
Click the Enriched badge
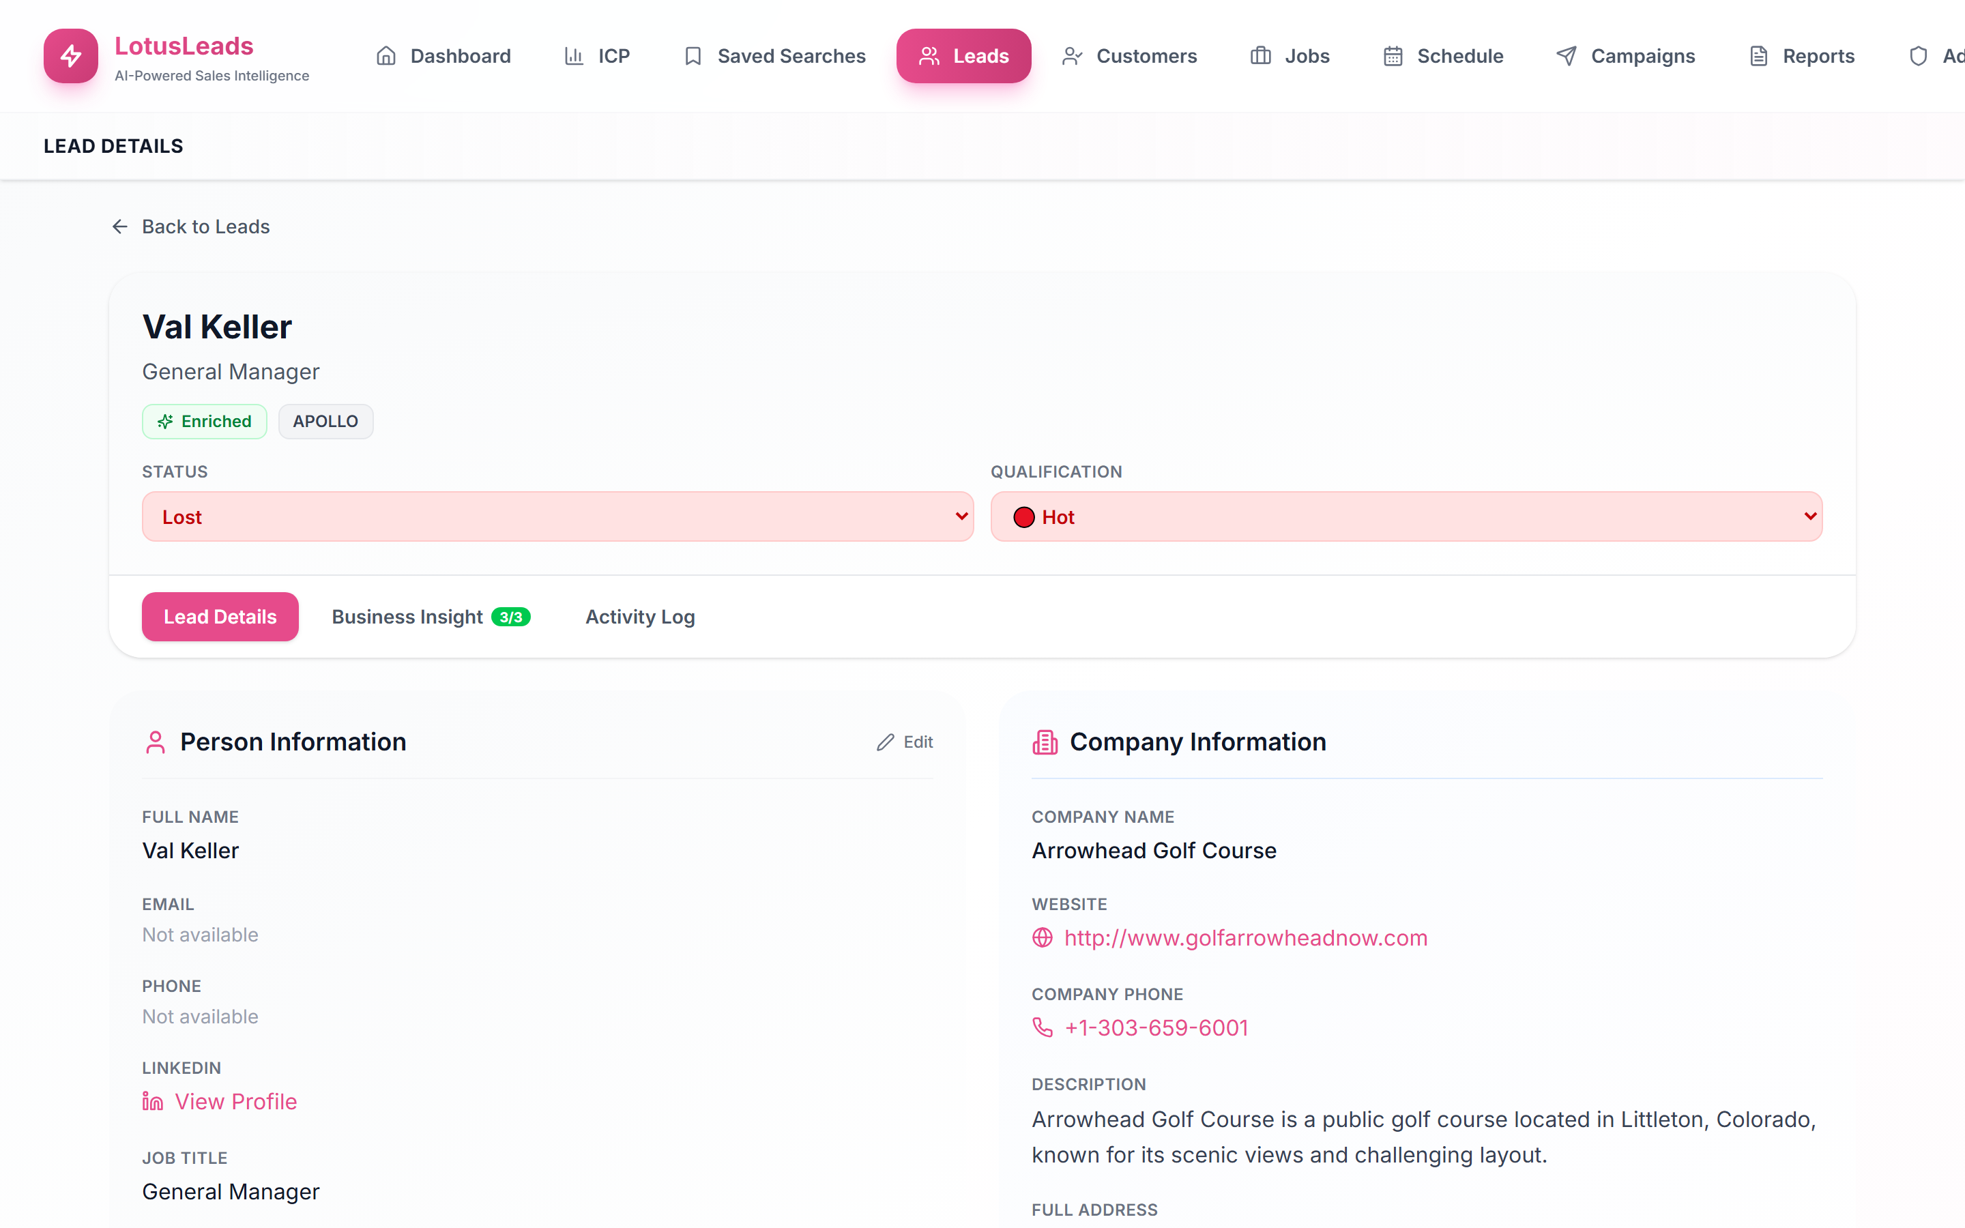pos(205,422)
